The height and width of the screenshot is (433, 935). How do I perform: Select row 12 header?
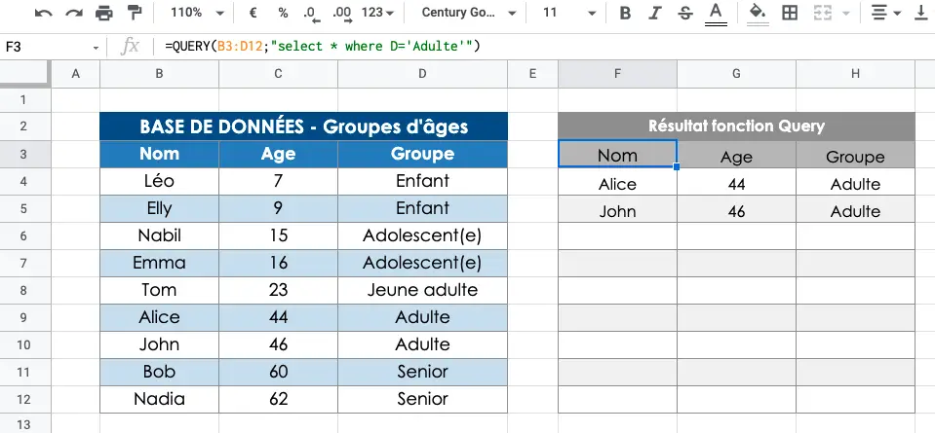point(25,399)
